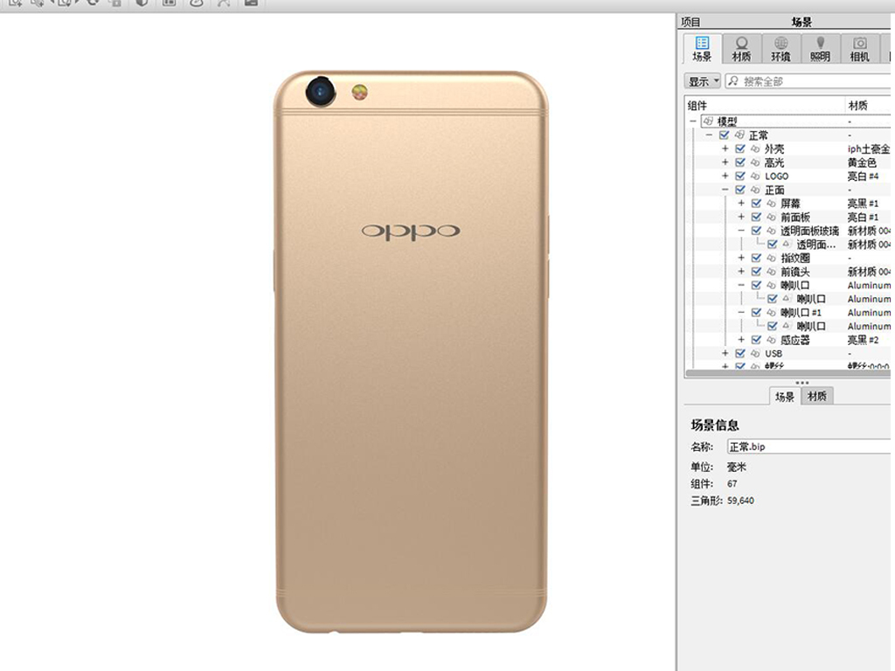Collapse the 模型 root node
The image size is (895, 671).
click(x=693, y=121)
